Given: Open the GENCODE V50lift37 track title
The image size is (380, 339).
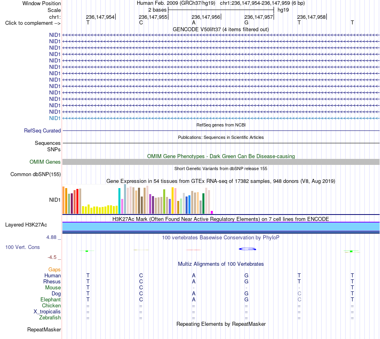Looking at the screenshot, I should pos(220,29).
